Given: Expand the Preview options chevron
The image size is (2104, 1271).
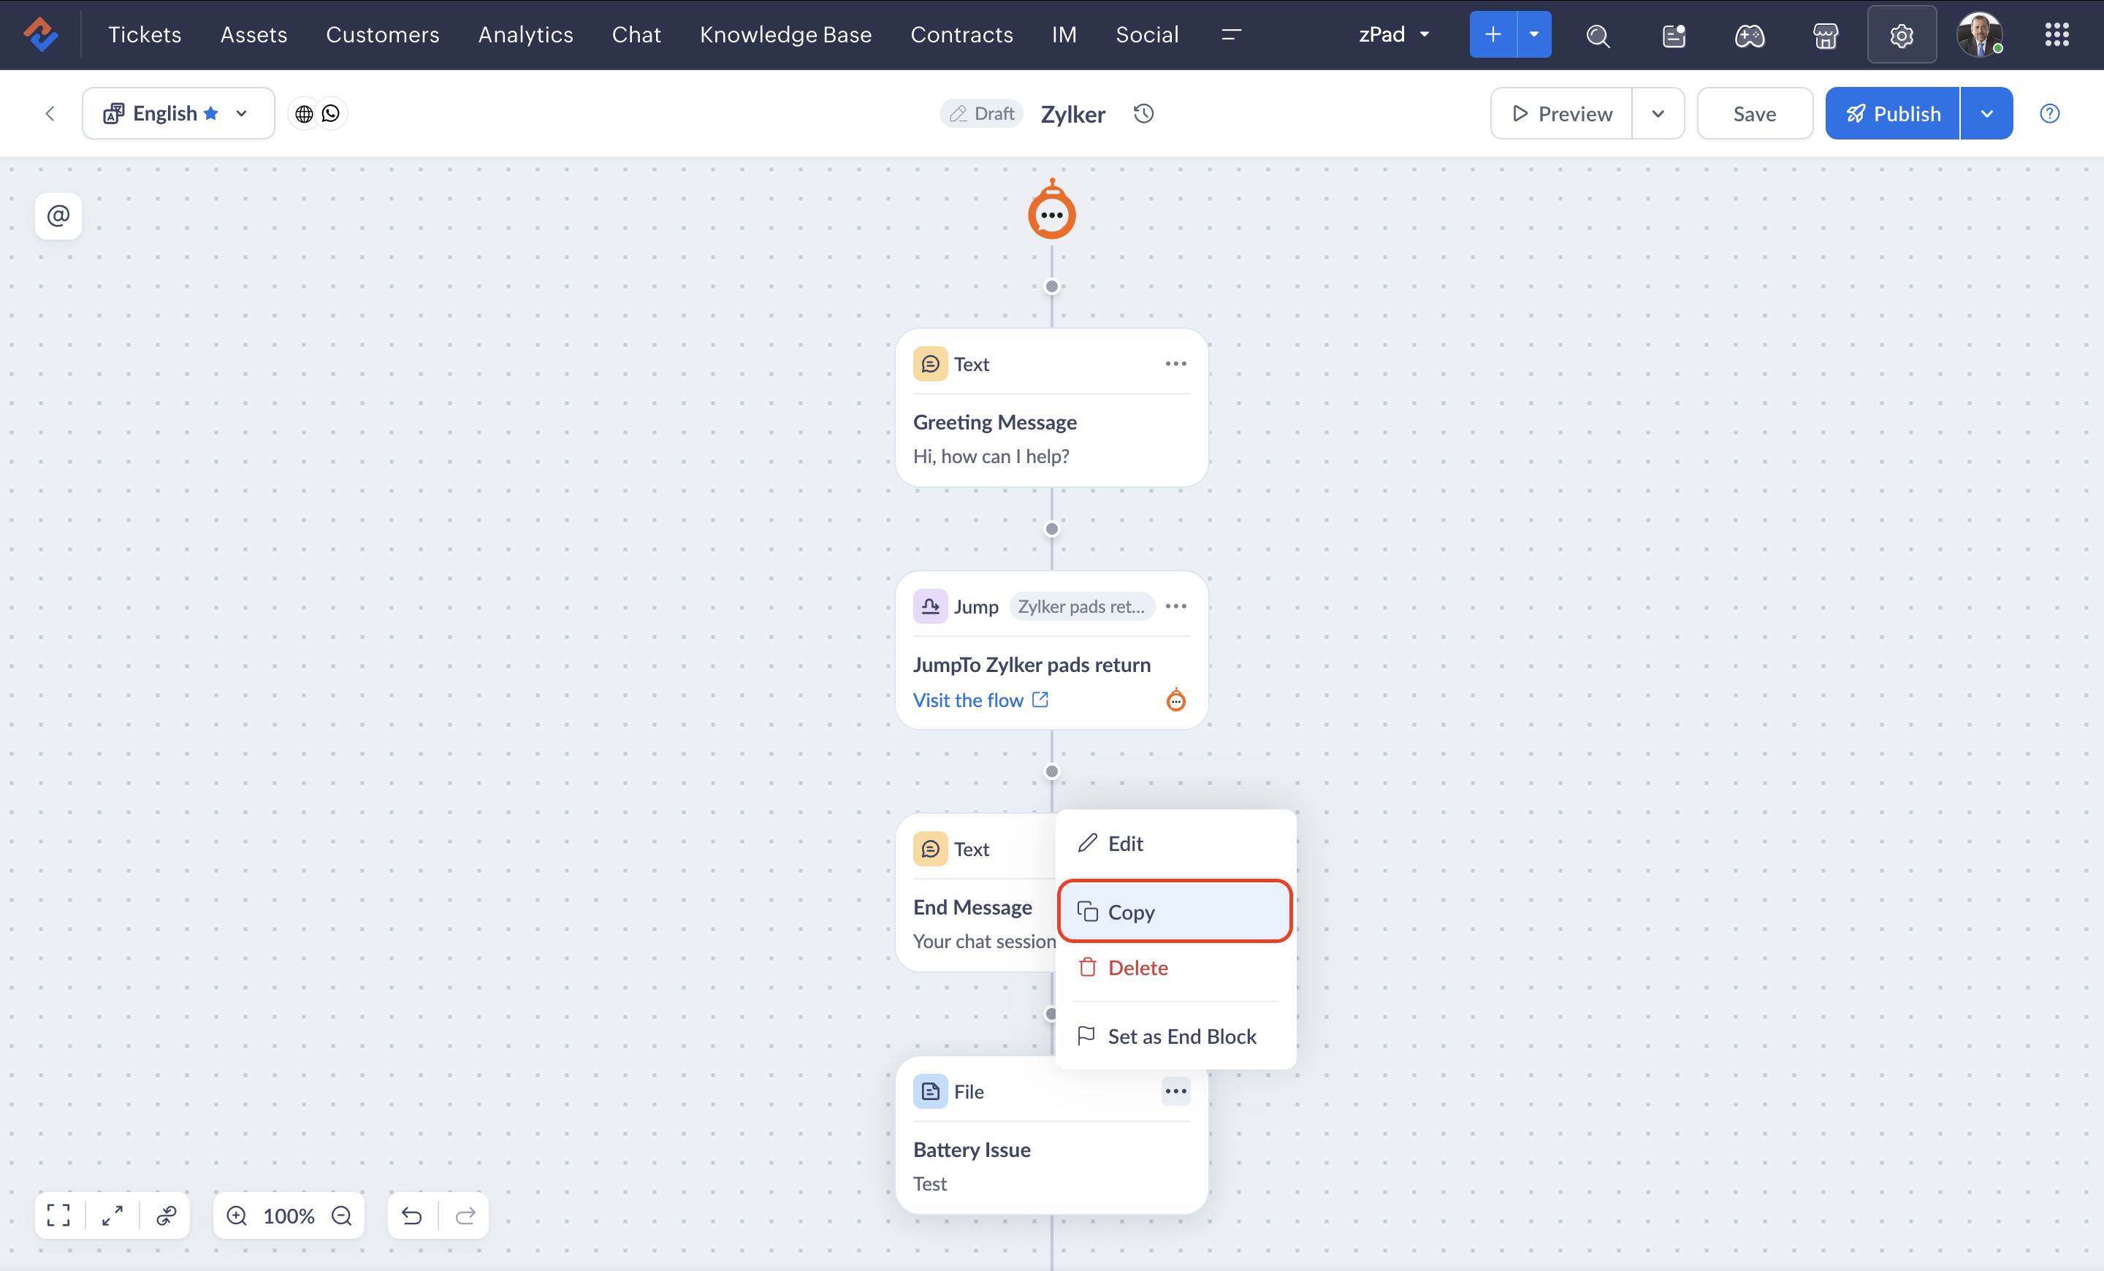Looking at the screenshot, I should pyautogui.click(x=1658, y=113).
